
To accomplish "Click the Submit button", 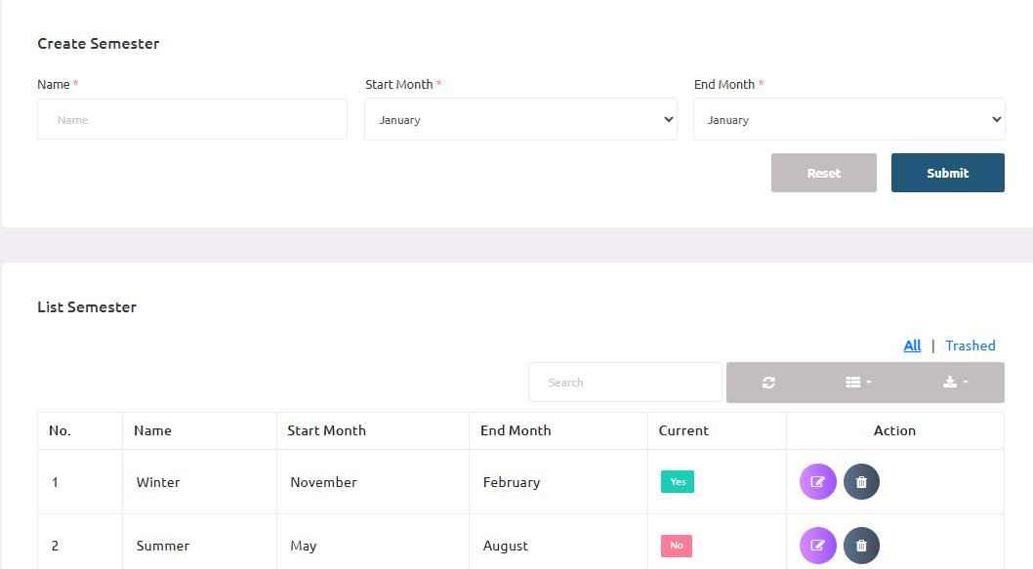I will (947, 173).
